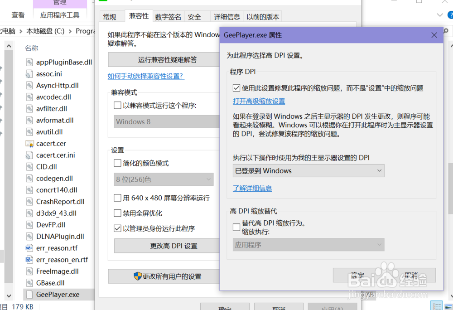Viewport: 453px width, 310px height.
Task: Click the details view icon in Explorer status bar
Action: tap(436, 305)
